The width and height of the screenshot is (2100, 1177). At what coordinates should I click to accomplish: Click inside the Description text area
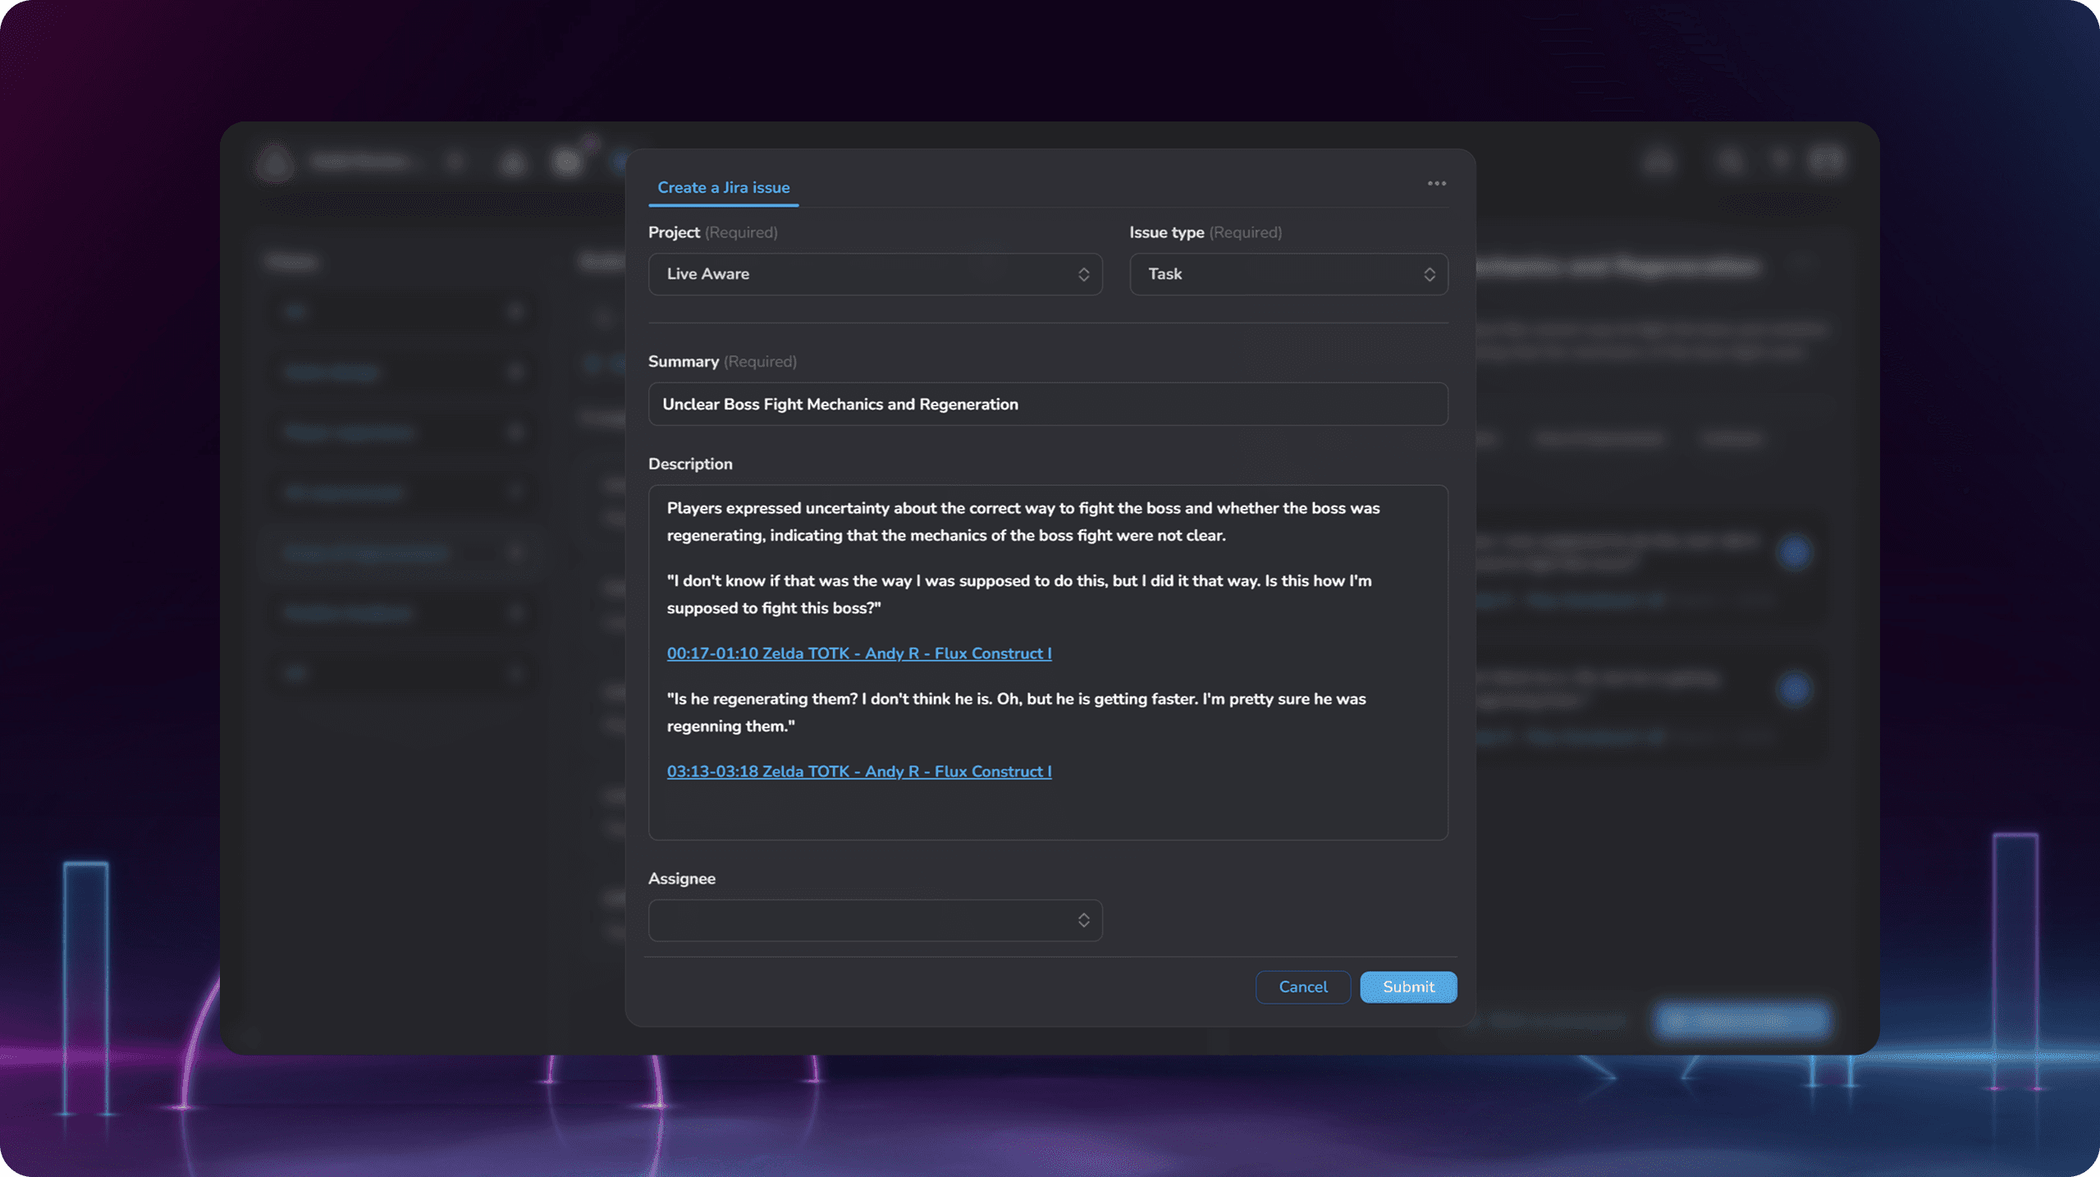[x=1048, y=662]
